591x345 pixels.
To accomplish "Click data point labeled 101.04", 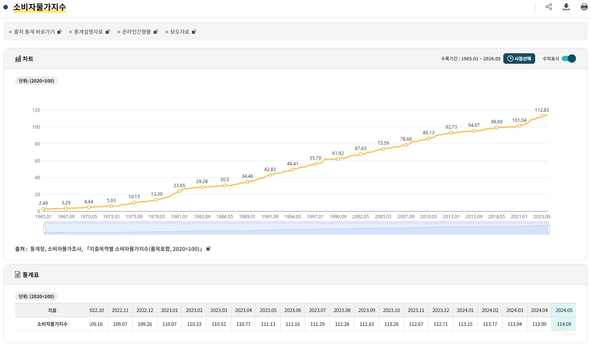I will 519,126.
